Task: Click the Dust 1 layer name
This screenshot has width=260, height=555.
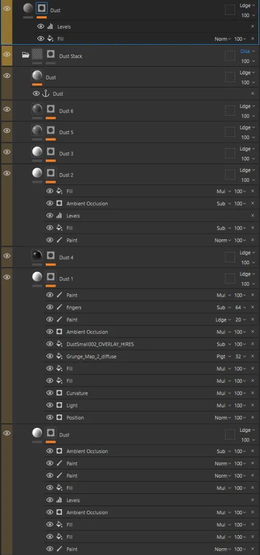Action: 67,279
